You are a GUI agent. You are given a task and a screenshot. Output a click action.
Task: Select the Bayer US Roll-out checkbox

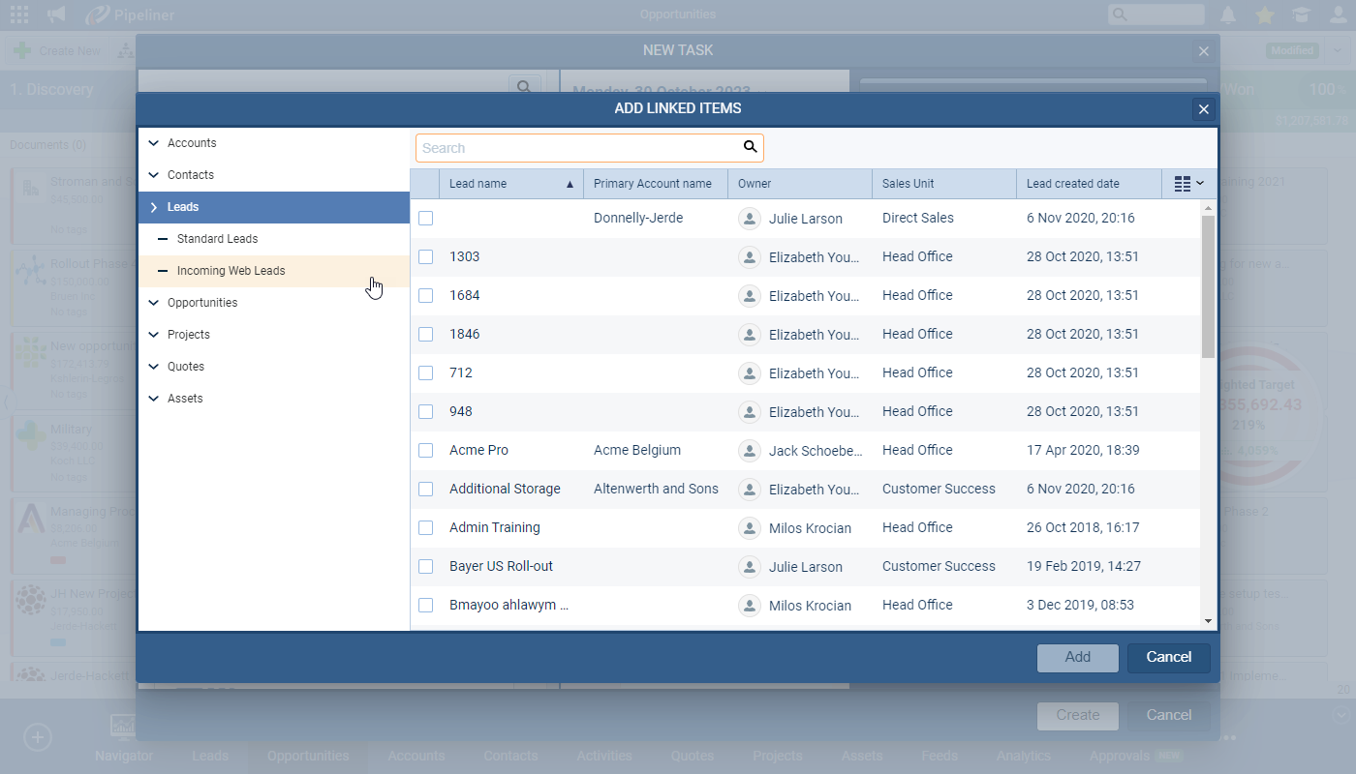click(426, 567)
